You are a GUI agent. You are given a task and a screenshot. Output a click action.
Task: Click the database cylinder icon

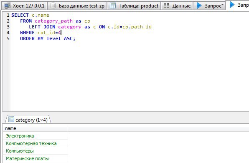tap(53, 6)
